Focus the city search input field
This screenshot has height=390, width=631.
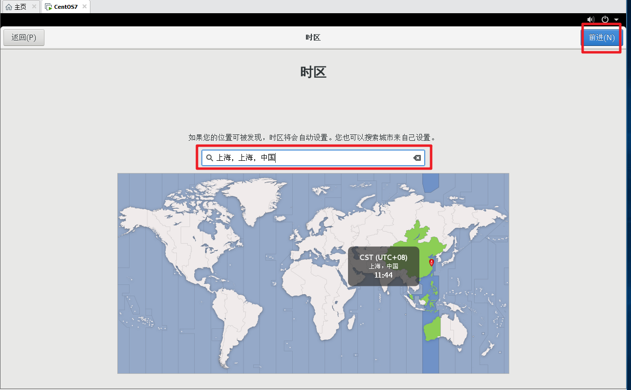click(313, 158)
